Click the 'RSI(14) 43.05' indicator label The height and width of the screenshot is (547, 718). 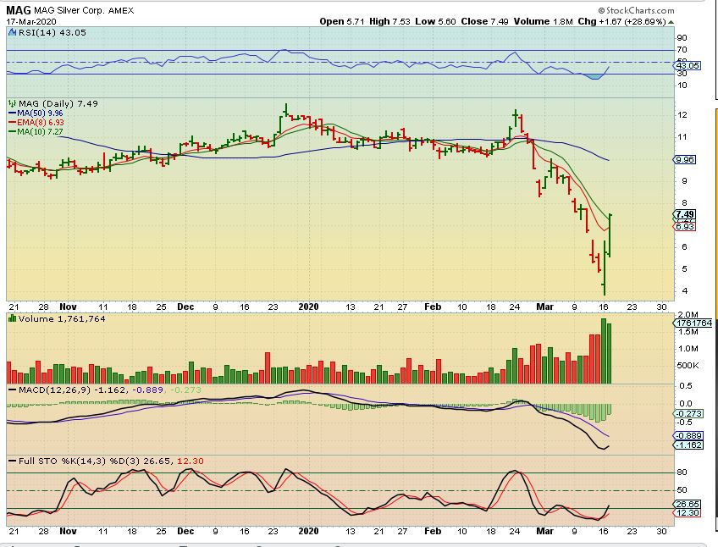52,32
